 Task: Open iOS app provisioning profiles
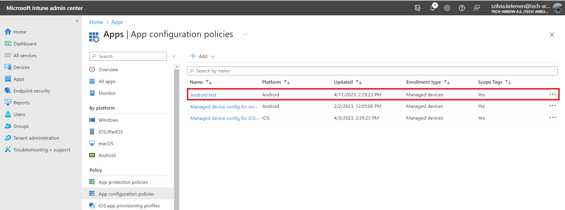coord(129,206)
